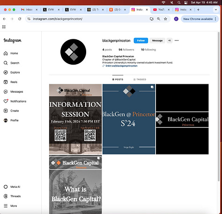
Task: Bookmark this page with the star
Action: click(x=165, y=19)
